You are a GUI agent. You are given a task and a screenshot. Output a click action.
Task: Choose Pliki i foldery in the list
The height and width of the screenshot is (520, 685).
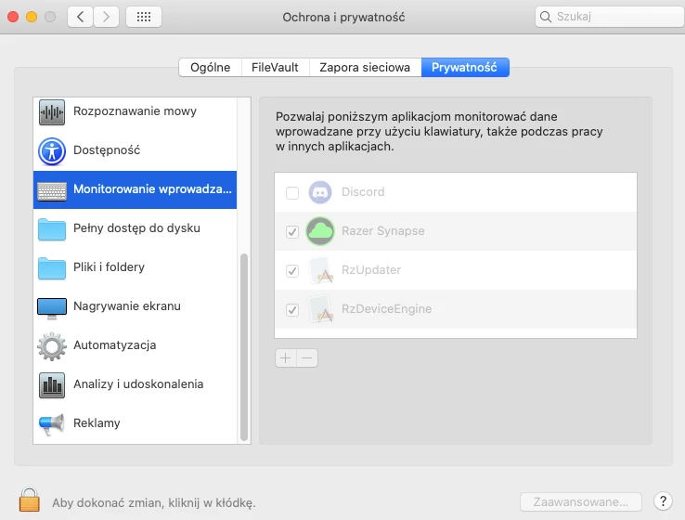click(135, 267)
